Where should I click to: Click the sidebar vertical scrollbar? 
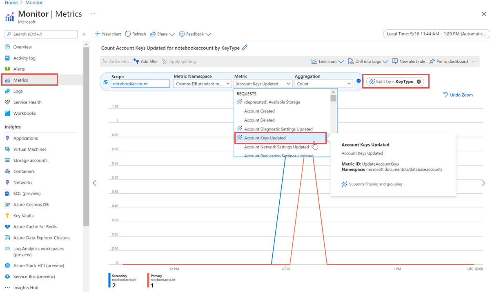point(86,137)
